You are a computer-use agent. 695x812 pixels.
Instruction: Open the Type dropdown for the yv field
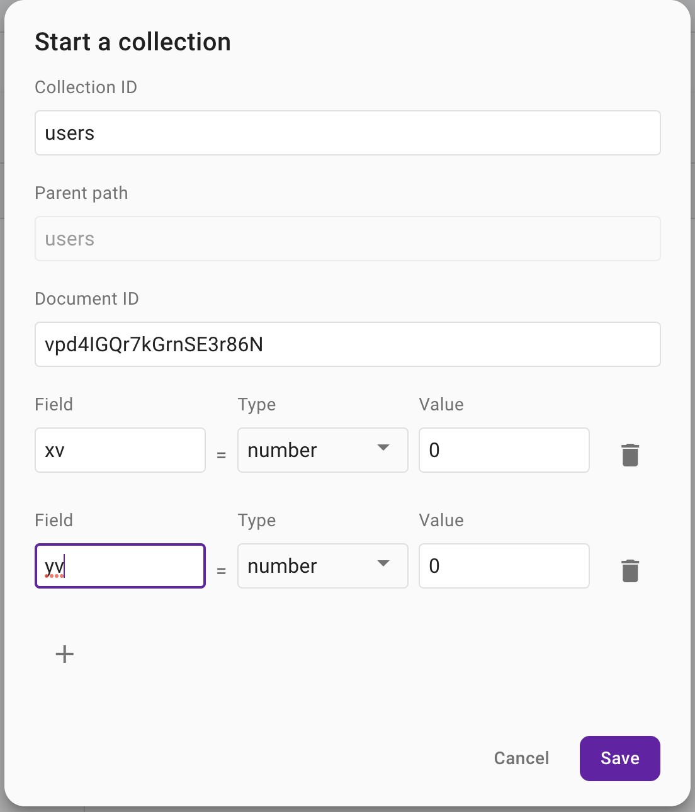pos(322,566)
